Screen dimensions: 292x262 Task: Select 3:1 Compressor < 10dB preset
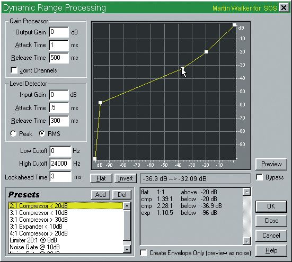click(66, 213)
